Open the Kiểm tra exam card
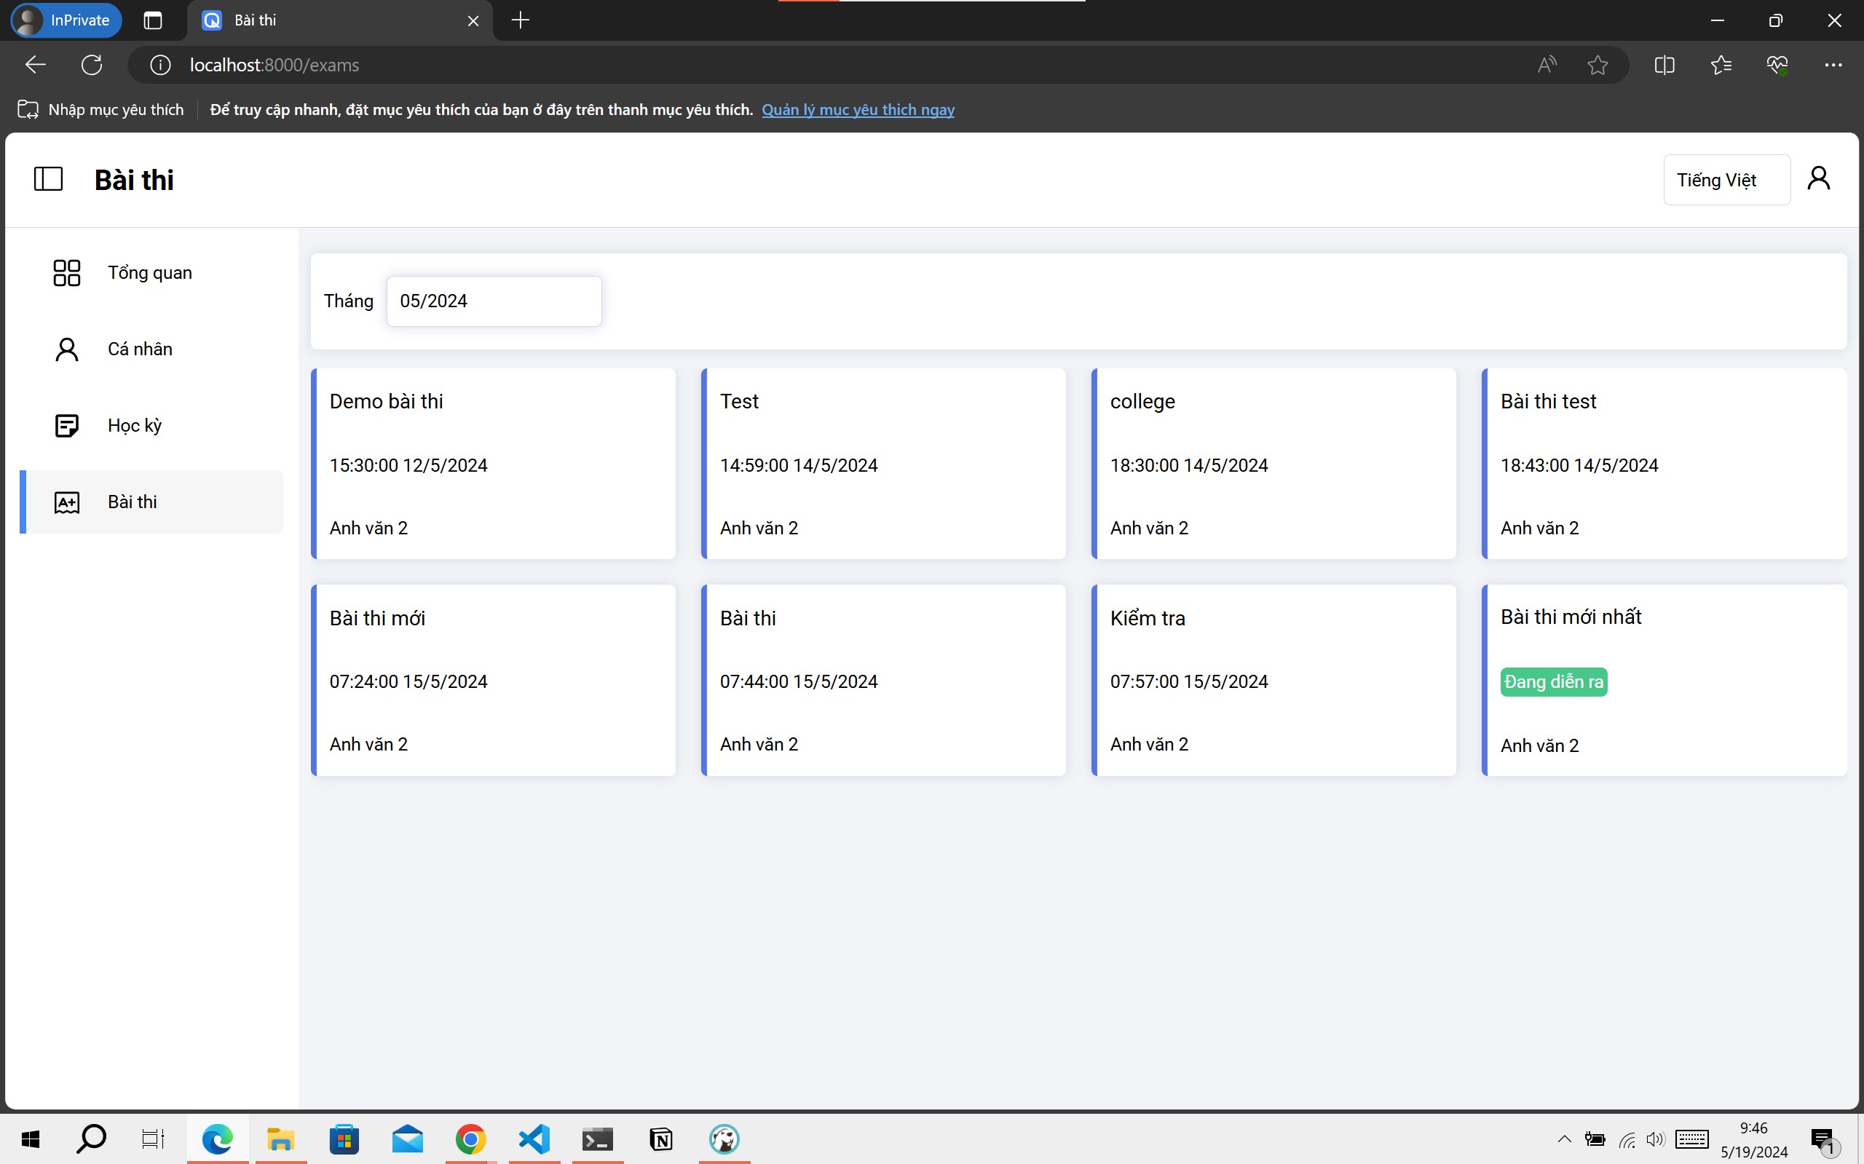The image size is (1864, 1164). point(1273,680)
